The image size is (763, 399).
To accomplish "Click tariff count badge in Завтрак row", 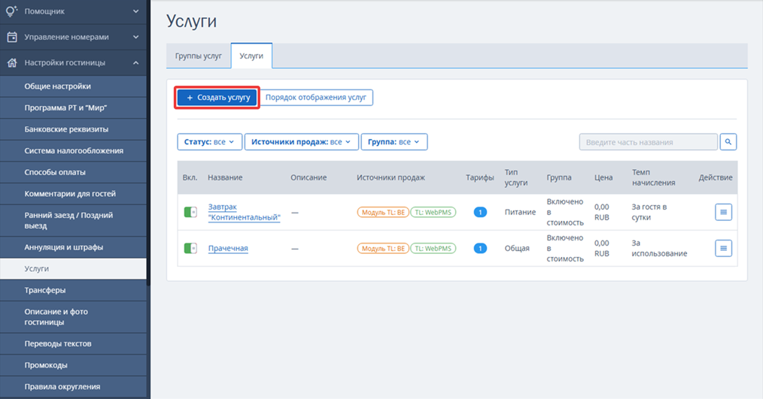I will (x=480, y=212).
